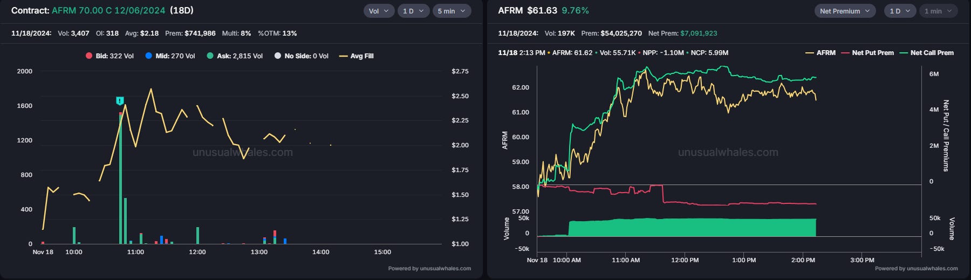Toggle the No Side 0 Vol legend series
971x280 pixels.
coord(302,56)
